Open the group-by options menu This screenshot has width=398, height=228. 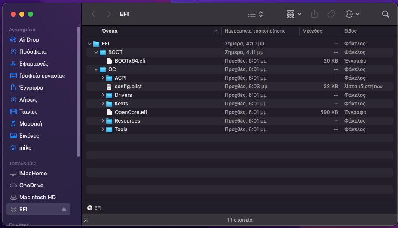pos(294,14)
